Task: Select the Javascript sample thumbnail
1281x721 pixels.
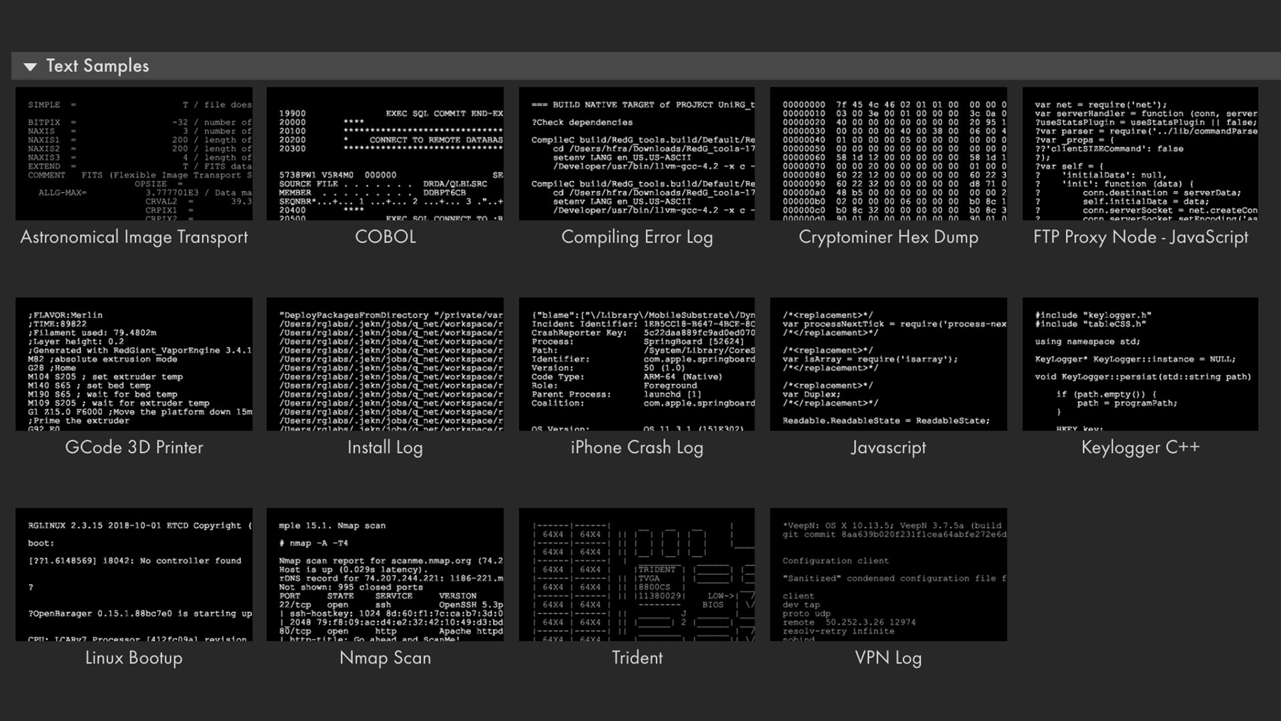Action: 888,364
